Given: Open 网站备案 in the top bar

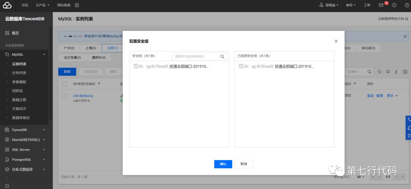Looking at the screenshot, I should pos(64,5).
